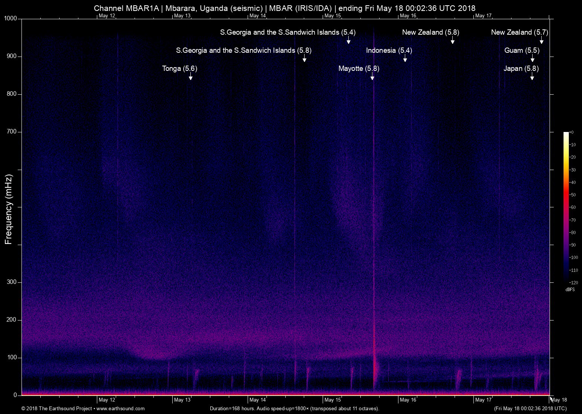Screen dimensions: 582x414
Task: Click the chart title with Channel MBAR1A
Action: click(x=284, y=8)
